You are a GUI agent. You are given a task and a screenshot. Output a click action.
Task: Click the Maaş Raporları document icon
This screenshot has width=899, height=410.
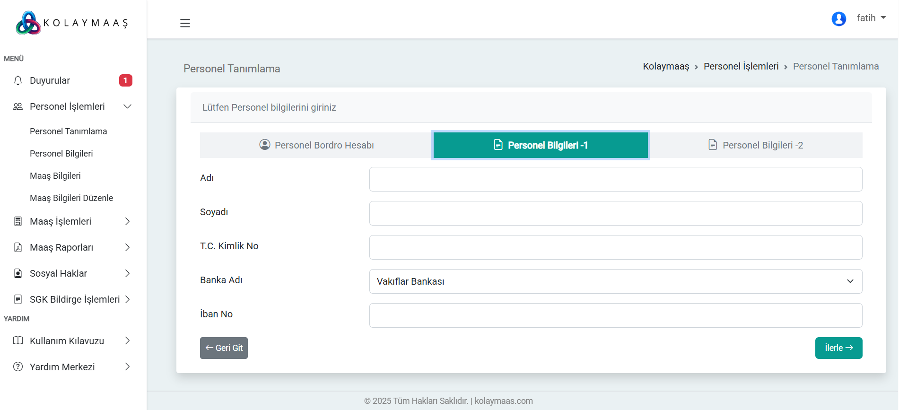tap(18, 247)
